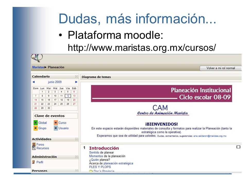Select day 24 in the calendar

(x=55, y=104)
